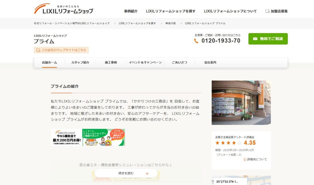The width and height of the screenshot is (314, 185).
Task: Switch to the スタッフ紹介 tab
Action: coord(80,62)
